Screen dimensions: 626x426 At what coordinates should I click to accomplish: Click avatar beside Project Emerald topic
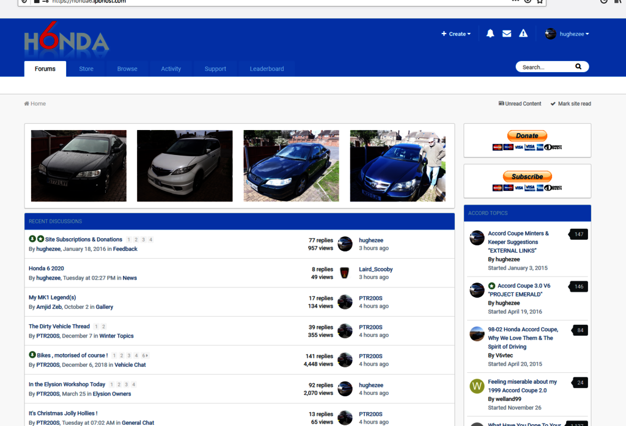click(477, 290)
